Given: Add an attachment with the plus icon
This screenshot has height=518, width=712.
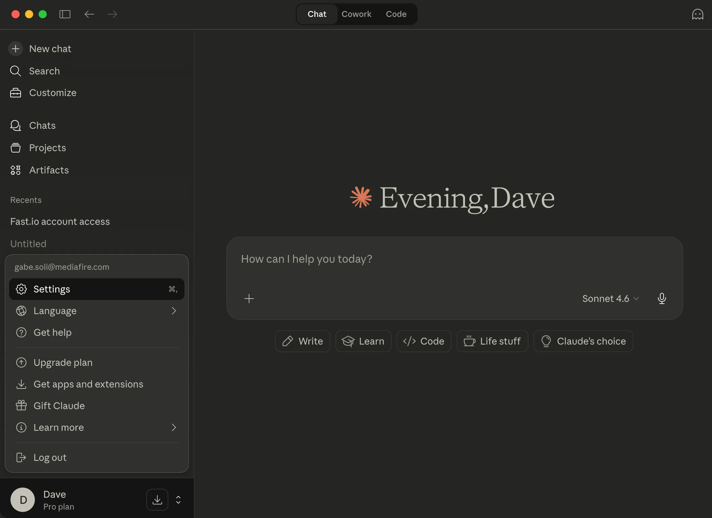Looking at the screenshot, I should click(x=249, y=299).
